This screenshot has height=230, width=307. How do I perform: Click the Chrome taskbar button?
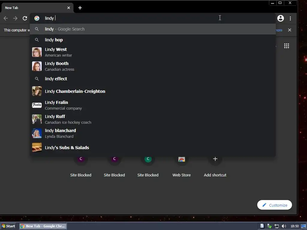click(43, 226)
